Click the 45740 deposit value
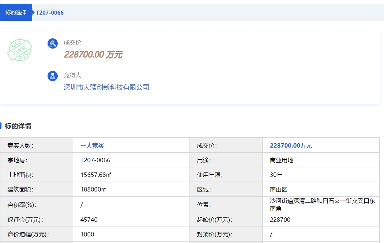Screen dimensions: 384x243 [89, 220]
